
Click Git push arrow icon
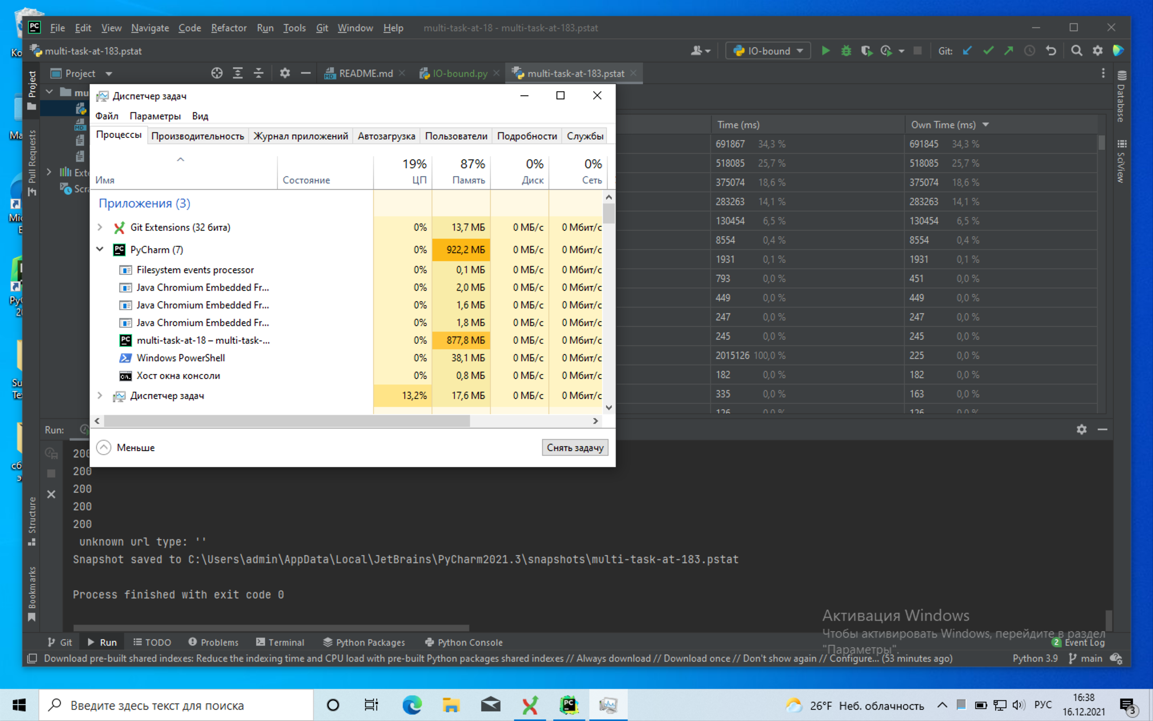click(1008, 50)
